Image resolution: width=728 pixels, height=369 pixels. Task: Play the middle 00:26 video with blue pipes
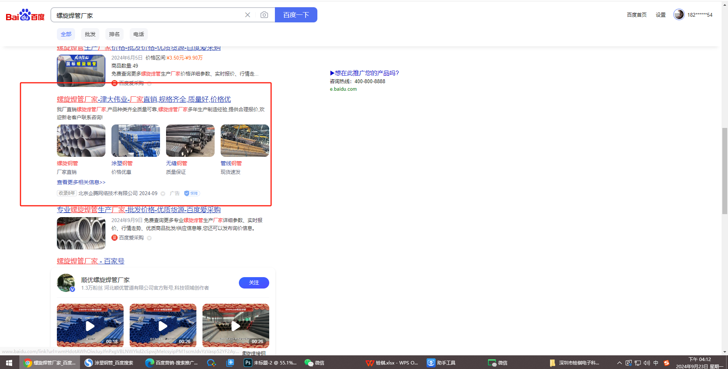163,325
